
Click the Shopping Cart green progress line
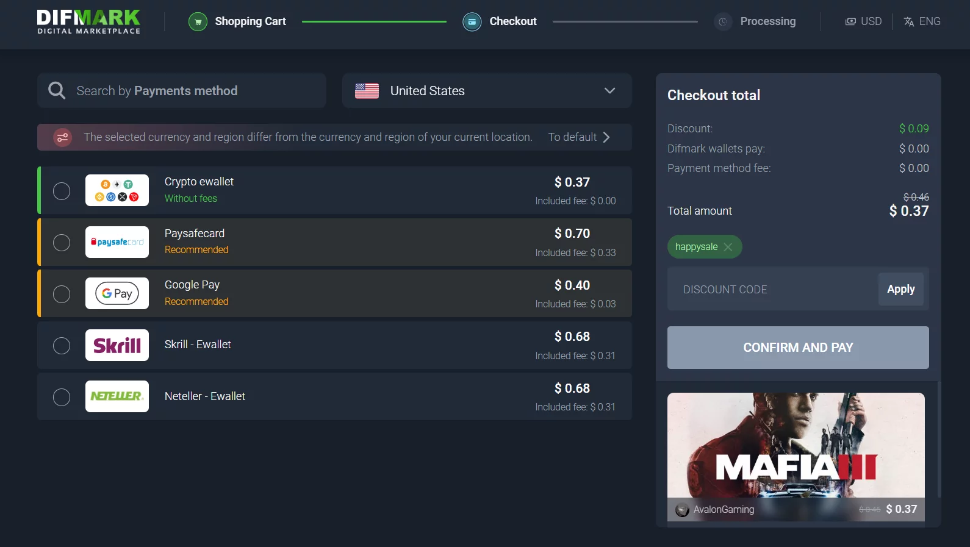(374, 21)
